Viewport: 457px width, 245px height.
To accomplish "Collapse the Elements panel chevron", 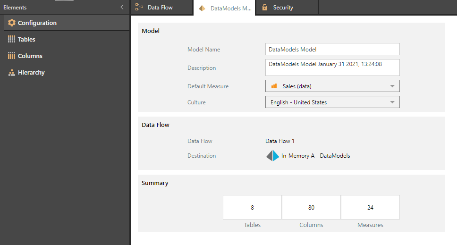I will 122,8.
